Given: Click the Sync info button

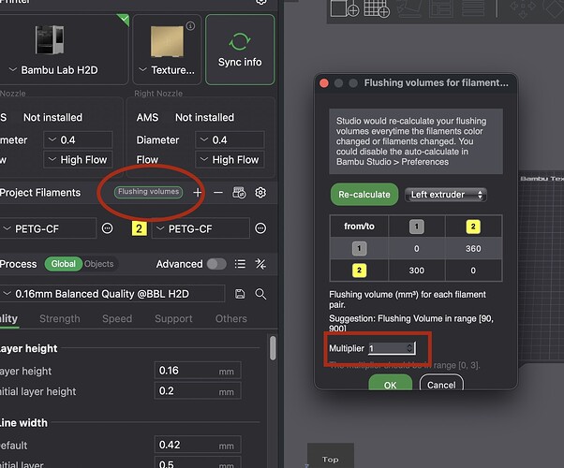Looking at the screenshot, I should tap(240, 50).
